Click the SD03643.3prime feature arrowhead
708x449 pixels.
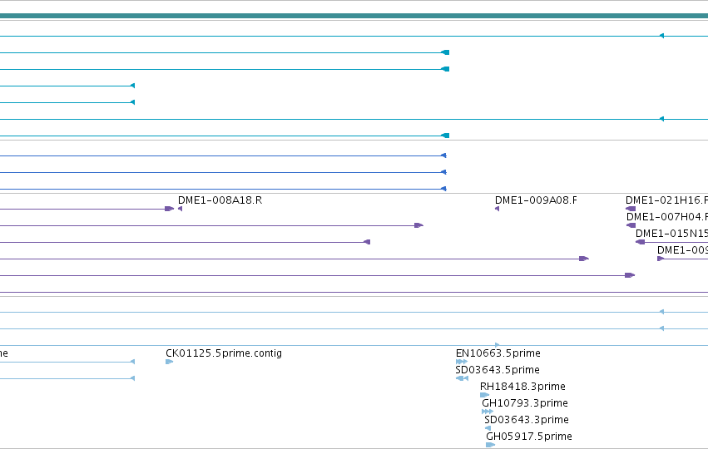pyautogui.click(x=488, y=428)
